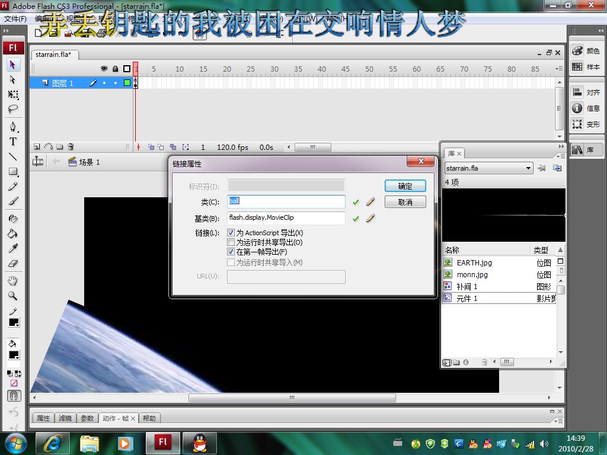The height and width of the screenshot is (455, 607).
Task: Edit class definition pencil beside ball
Action: [x=370, y=201]
